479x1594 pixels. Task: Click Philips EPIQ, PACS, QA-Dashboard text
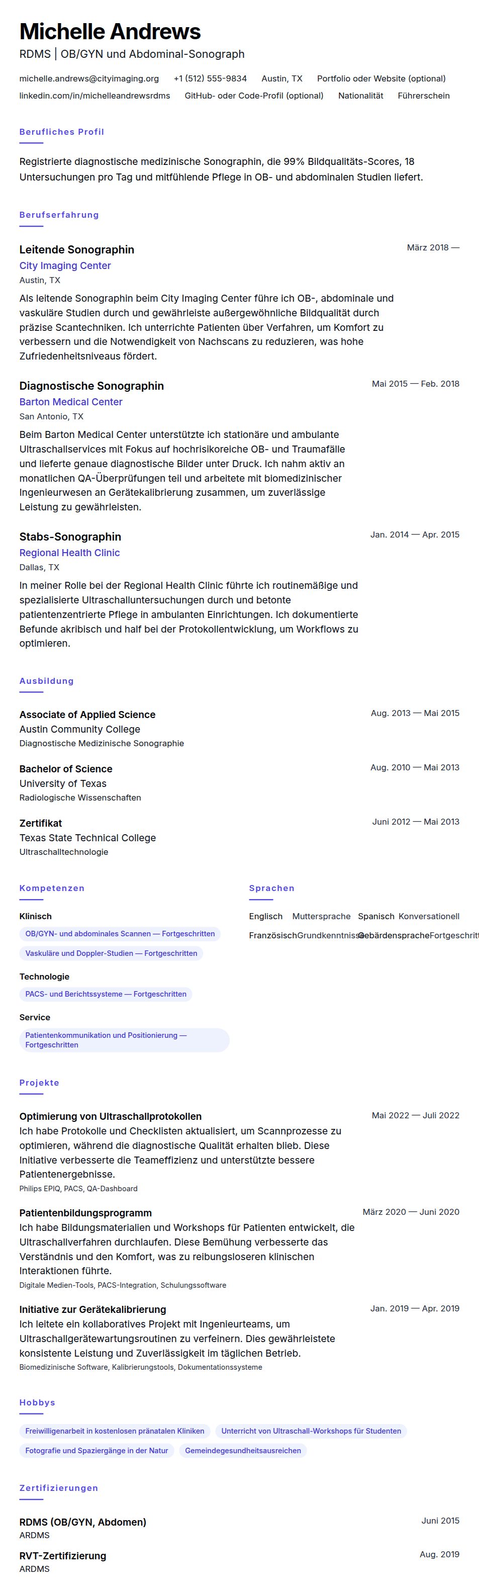pos(78,1189)
